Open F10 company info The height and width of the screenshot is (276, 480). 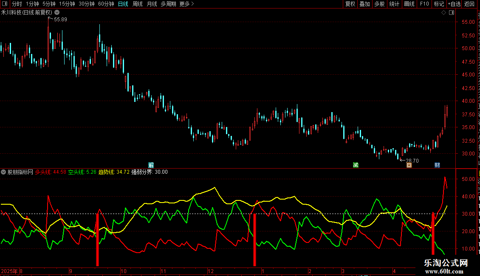tap(424, 4)
